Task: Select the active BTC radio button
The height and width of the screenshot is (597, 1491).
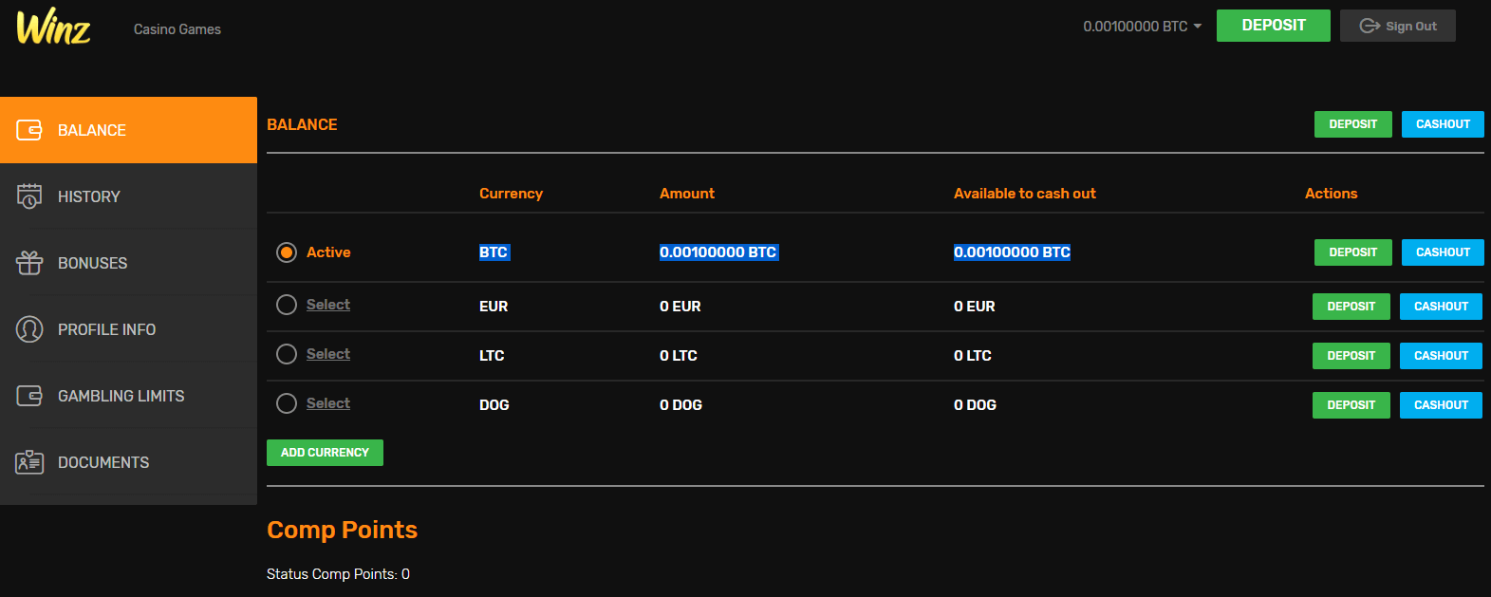Action: click(x=287, y=252)
